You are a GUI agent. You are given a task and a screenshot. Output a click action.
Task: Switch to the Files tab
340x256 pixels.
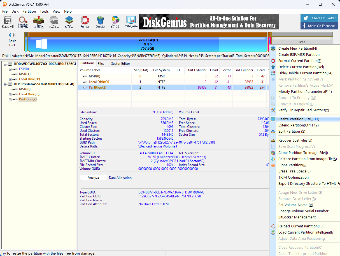pos(101,64)
